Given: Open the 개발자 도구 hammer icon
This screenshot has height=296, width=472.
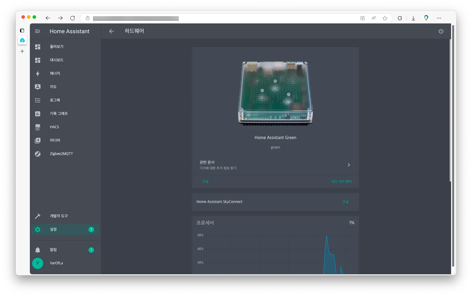Looking at the screenshot, I should 38,216.
